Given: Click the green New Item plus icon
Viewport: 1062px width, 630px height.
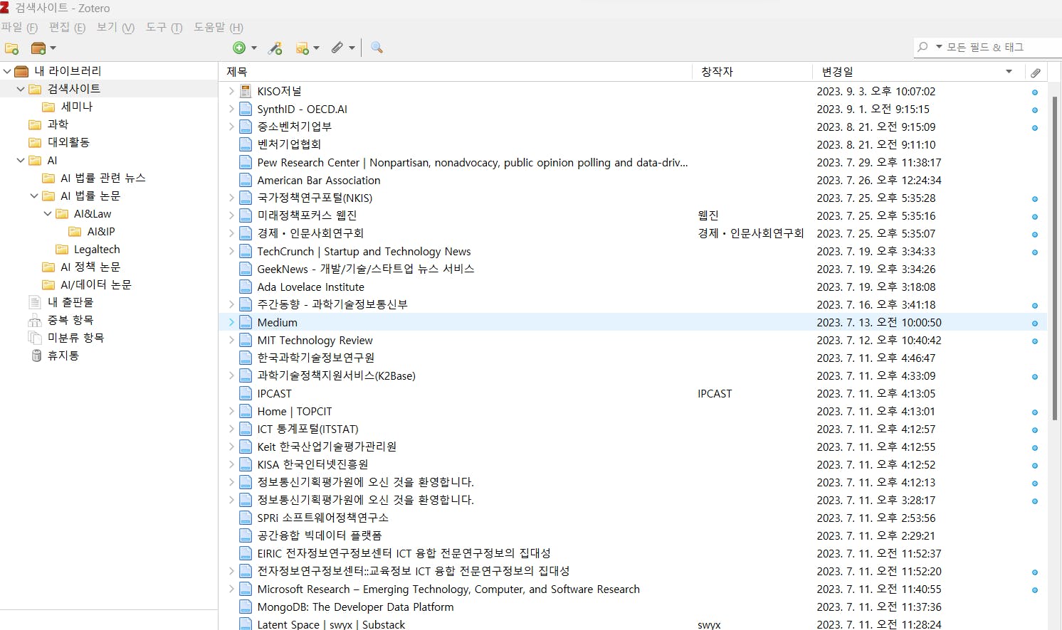Looking at the screenshot, I should point(239,48).
